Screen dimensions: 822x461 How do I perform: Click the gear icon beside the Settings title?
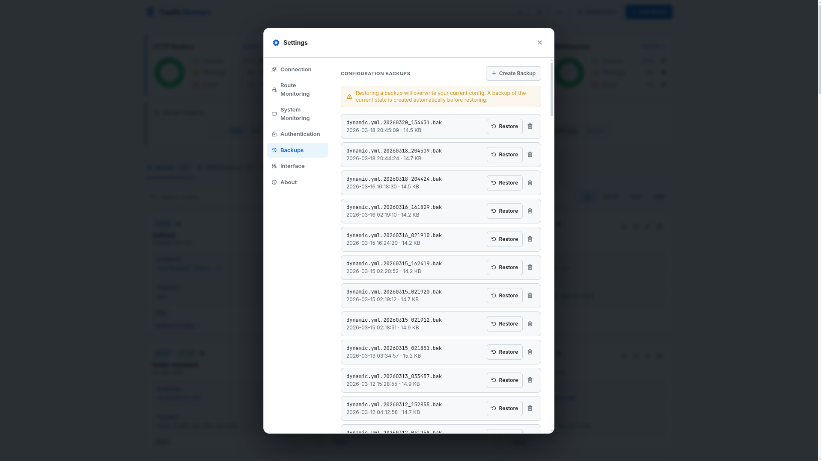click(276, 43)
